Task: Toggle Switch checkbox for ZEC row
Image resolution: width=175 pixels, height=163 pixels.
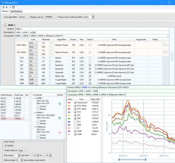Action: pyautogui.click(x=90, y=65)
